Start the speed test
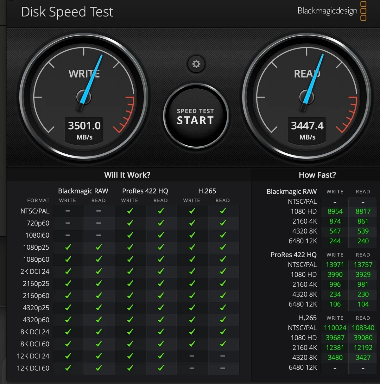The height and width of the screenshot is (384, 380). pos(196,116)
